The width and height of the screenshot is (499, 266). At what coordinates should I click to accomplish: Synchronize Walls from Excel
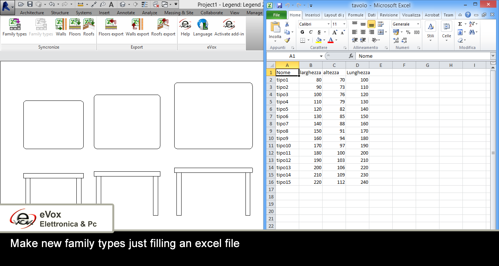pos(61,27)
